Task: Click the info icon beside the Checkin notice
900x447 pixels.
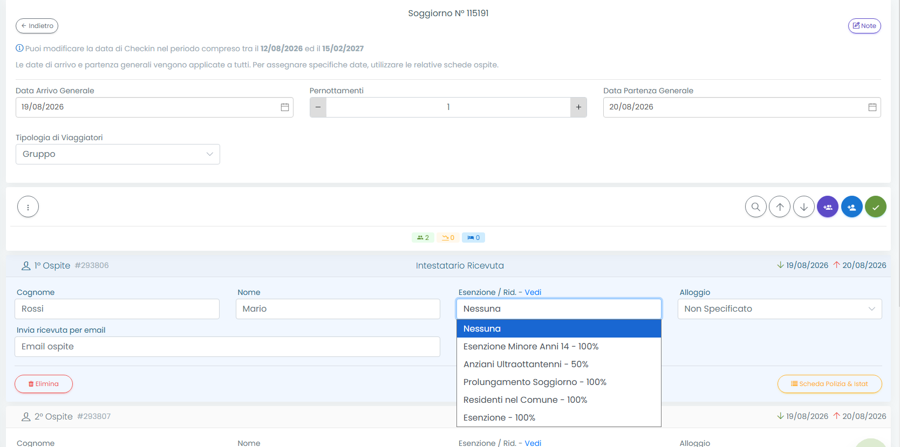Action: [19, 48]
